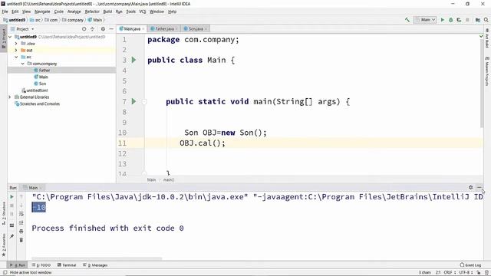The width and height of the screenshot is (491, 276).
Task: Close the Son.java tab
Action: tap(206, 29)
